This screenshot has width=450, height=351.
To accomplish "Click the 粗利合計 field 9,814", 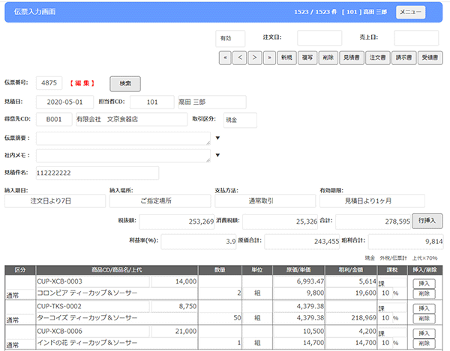I will pos(406,242).
